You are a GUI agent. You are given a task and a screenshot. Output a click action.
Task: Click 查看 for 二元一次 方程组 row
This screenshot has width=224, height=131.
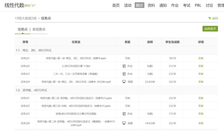pos(201,74)
